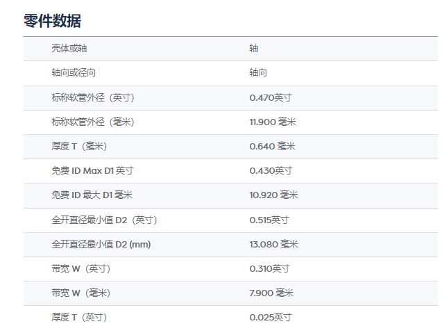Screen dimensions: 442x333
Task: Select the 厚度 T（毫米）label
Action: coord(79,146)
